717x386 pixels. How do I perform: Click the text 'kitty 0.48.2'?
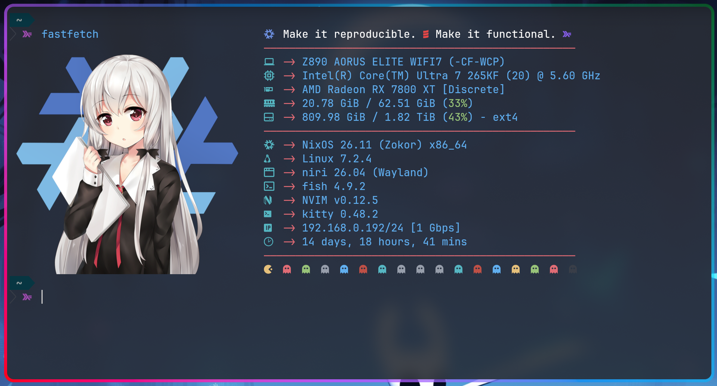coord(340,214)
